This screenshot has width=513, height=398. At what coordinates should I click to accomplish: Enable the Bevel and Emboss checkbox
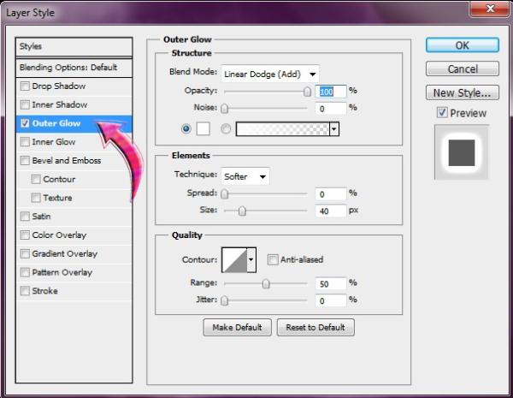(x=25, y=161)
